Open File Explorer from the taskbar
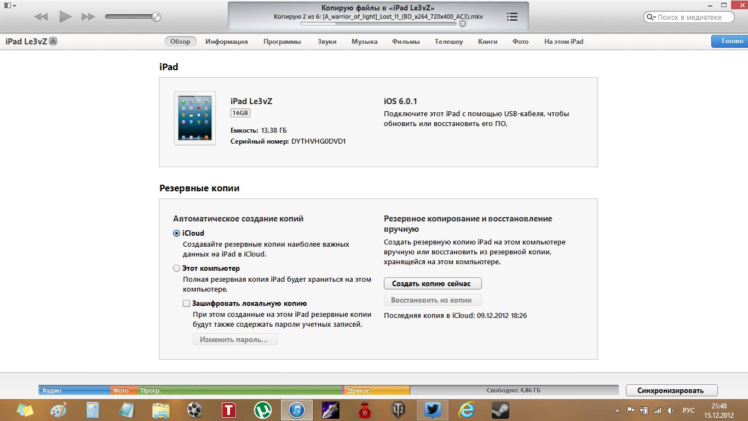Screen dimensions: 748x421 (x=160, y=410)
